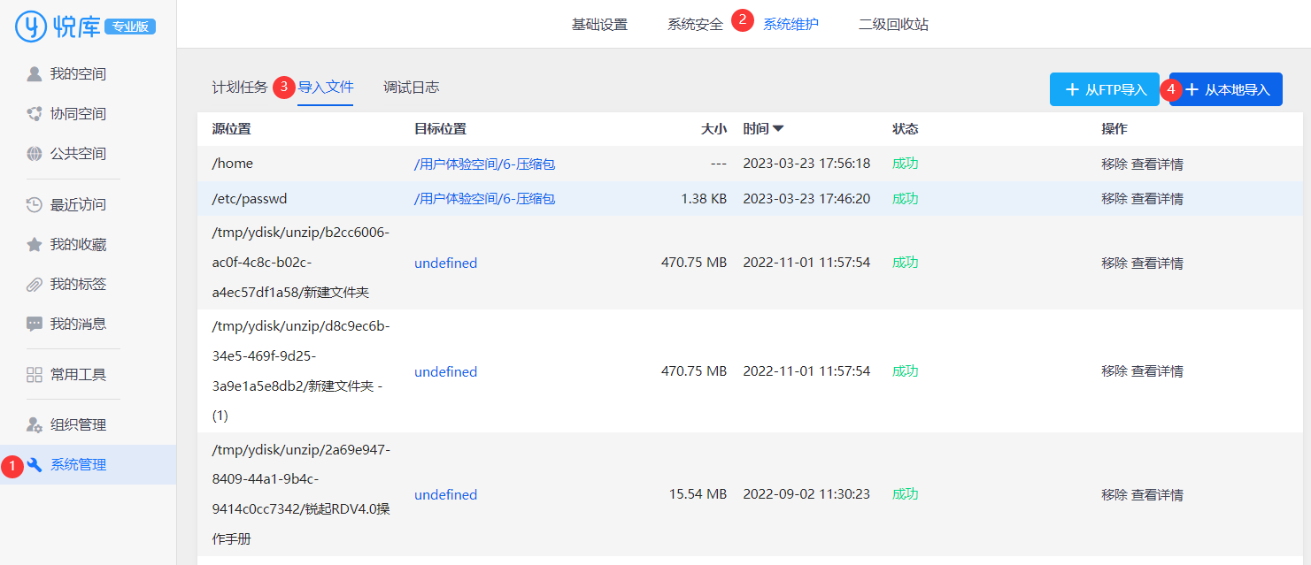This screenshot has width=1311, height=565.
Task: Click the 我的空间 person icon
Action: (35, 73)
